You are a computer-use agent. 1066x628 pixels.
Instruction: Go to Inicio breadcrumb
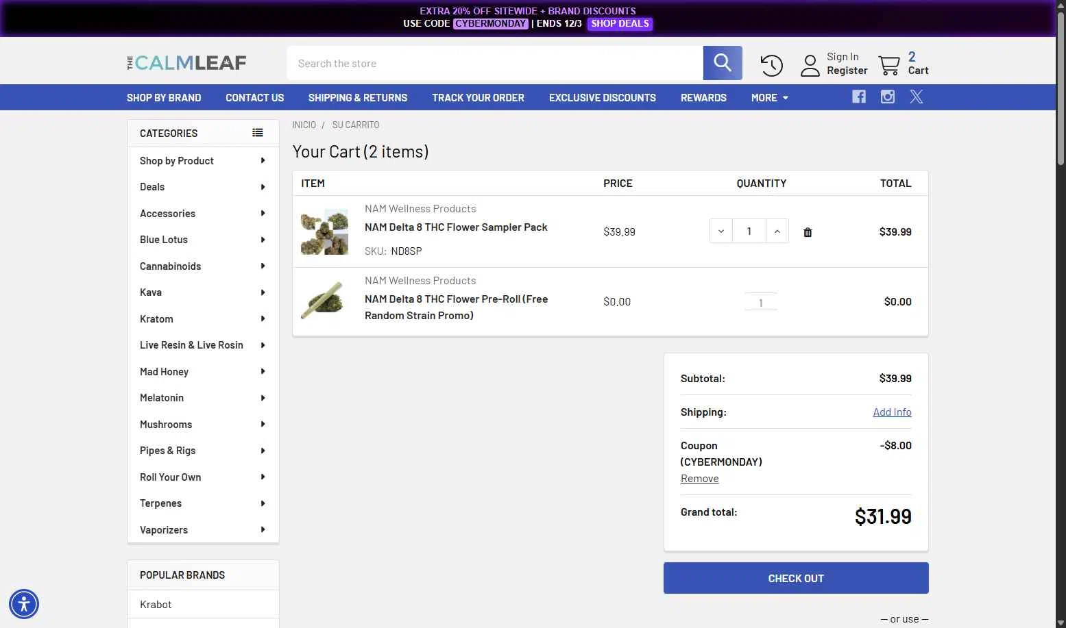304,125
